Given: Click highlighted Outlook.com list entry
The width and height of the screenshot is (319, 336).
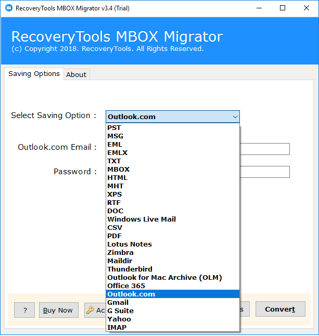Looking at the screenshot, I should coord(173,294).
